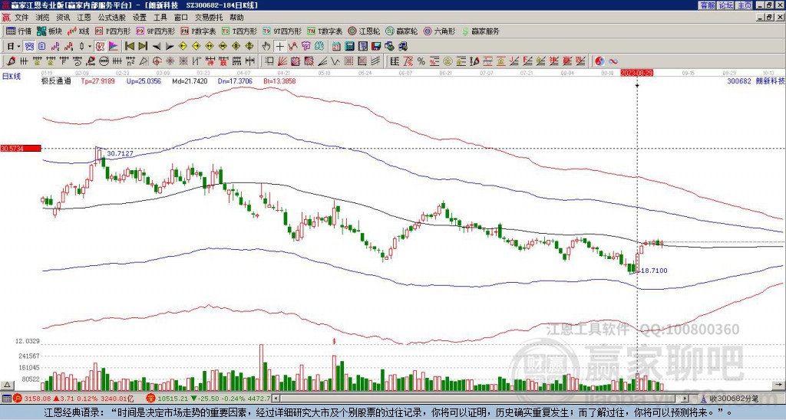Click the 18.7100 low price label
Image resolution: width=786 pixels, height=420 pixels.
click(x=654, y=271)
